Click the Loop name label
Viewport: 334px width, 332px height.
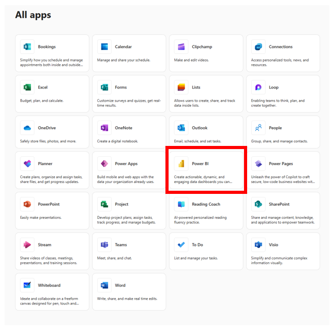274,87
